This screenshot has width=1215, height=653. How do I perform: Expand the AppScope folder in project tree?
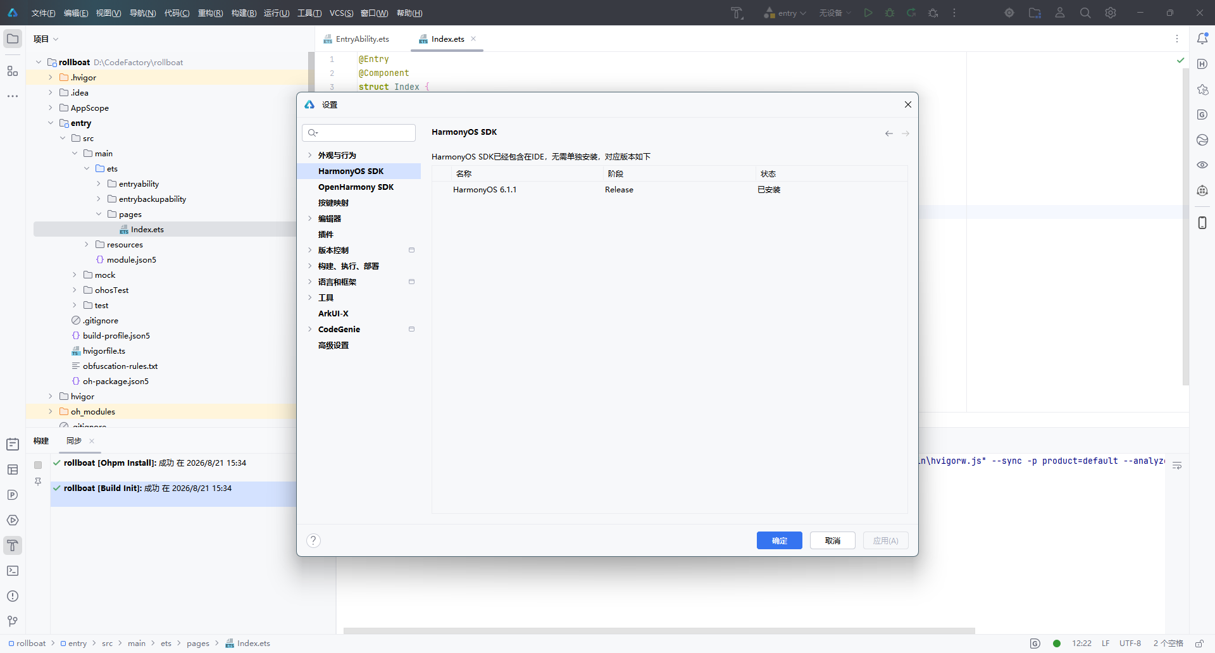[51, 108]
